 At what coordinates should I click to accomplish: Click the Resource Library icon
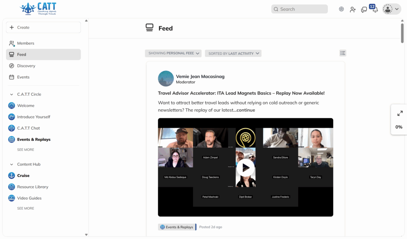[x=12, y=187]
